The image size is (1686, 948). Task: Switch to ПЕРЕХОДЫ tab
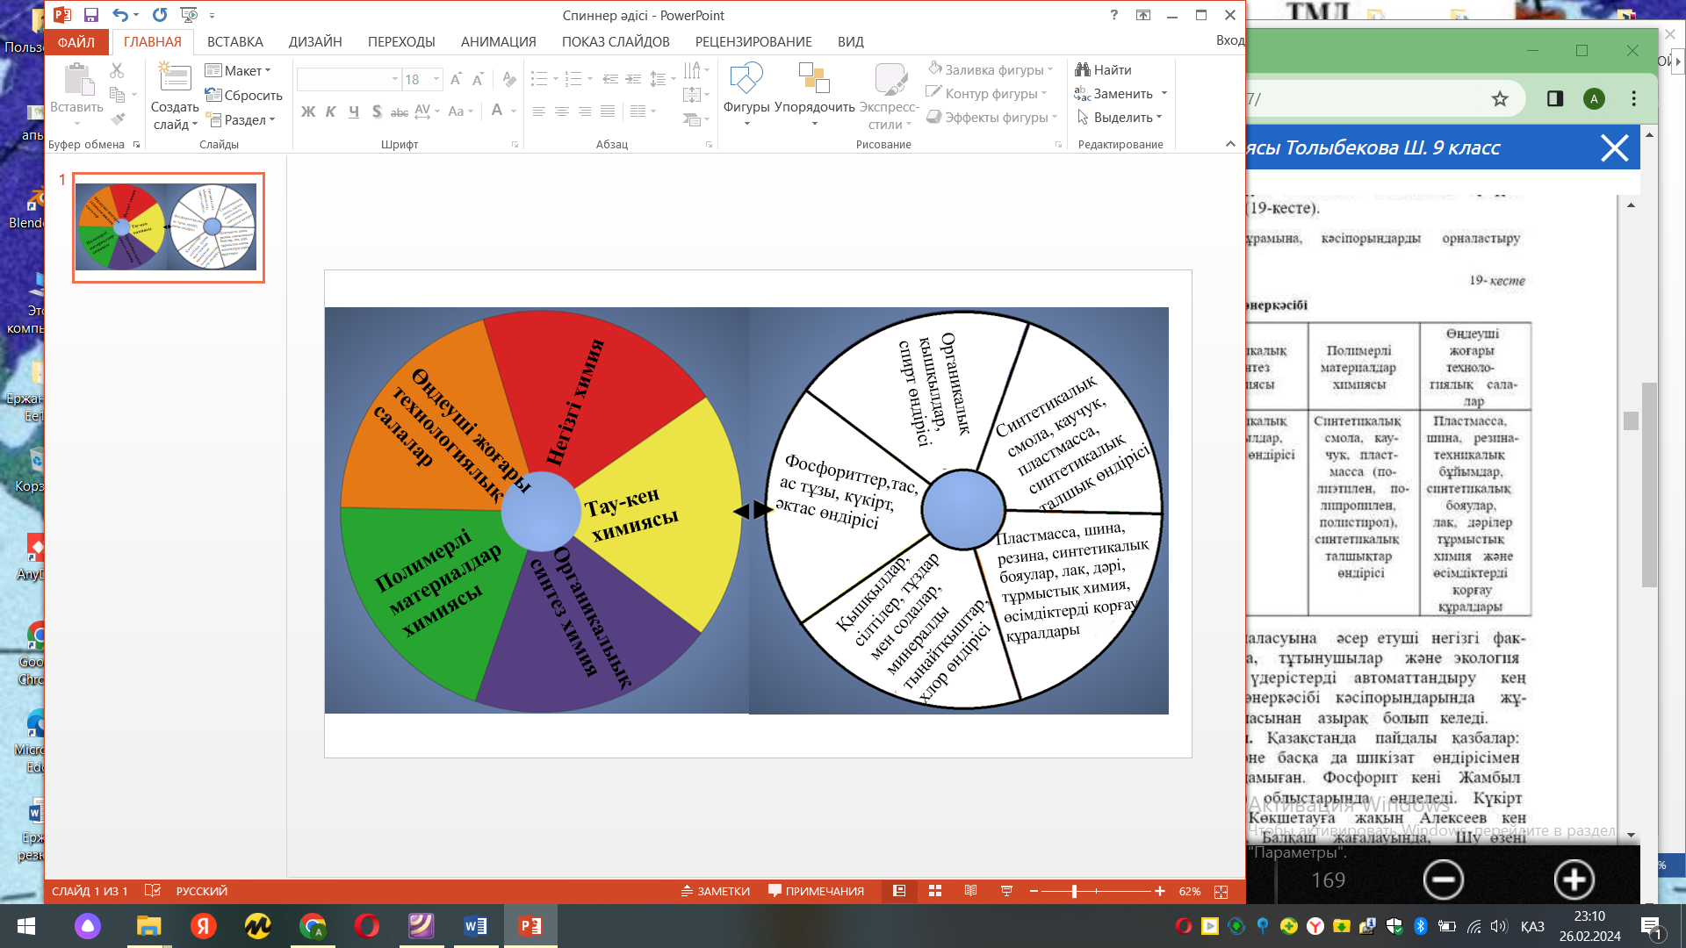point(401,41)
